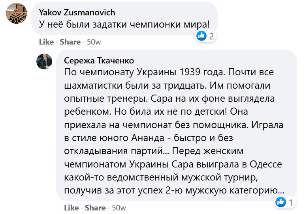Click the Сережа Ткаченко name link

(99, 60)
